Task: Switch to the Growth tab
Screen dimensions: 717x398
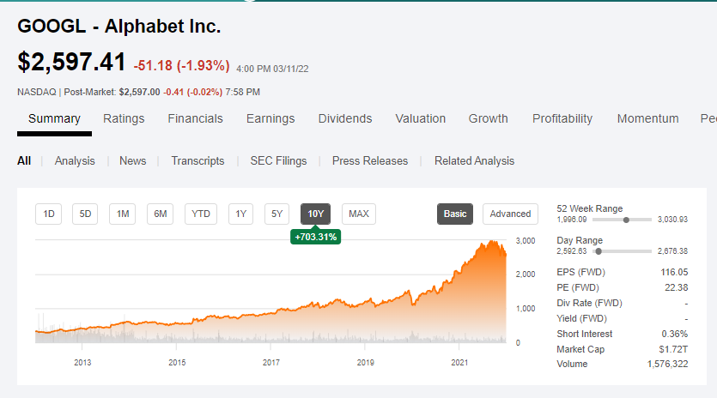Action: tap(488, 119)
